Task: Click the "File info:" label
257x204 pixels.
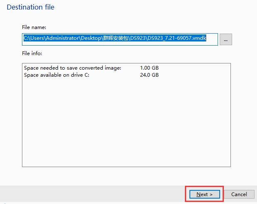Action: [32, 53]
